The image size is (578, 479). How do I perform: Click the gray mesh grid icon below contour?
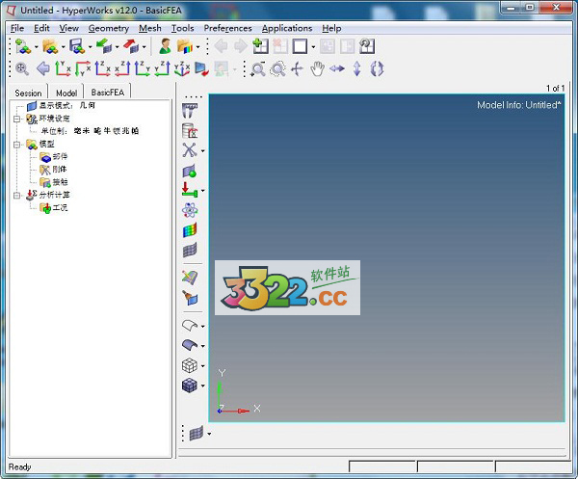[x=190, y=250]
